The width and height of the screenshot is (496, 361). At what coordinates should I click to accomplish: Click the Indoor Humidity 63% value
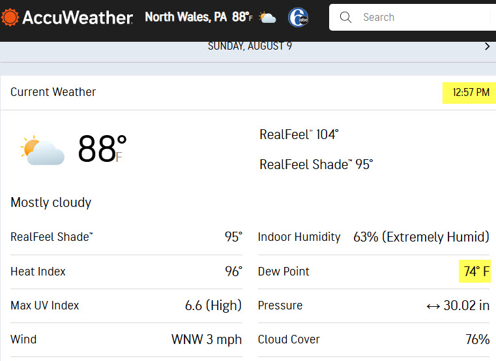421,237
